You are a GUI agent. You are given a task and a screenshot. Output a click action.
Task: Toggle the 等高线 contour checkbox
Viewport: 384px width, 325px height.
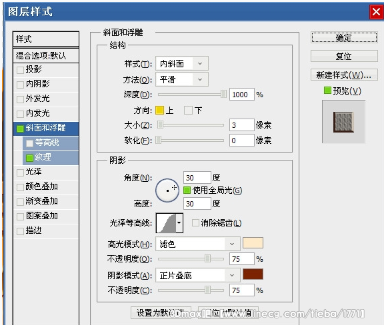(29, 143)
